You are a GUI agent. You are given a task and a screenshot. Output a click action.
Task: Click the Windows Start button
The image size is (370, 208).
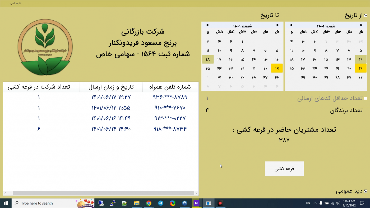(x=6, y=203)
